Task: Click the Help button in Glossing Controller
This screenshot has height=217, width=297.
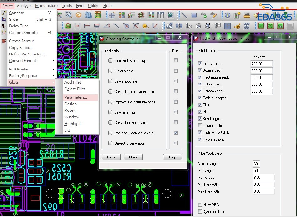Action: [x=172, y=157]
